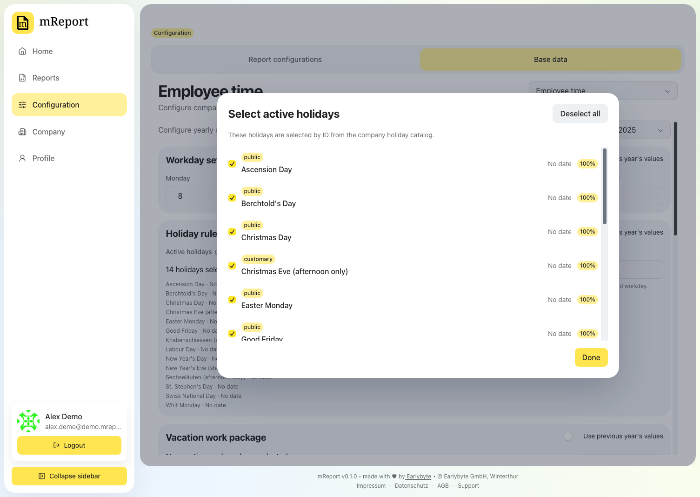
Task: Click the 100% badge for Ascension Day
Action: [x=587, y=164]
